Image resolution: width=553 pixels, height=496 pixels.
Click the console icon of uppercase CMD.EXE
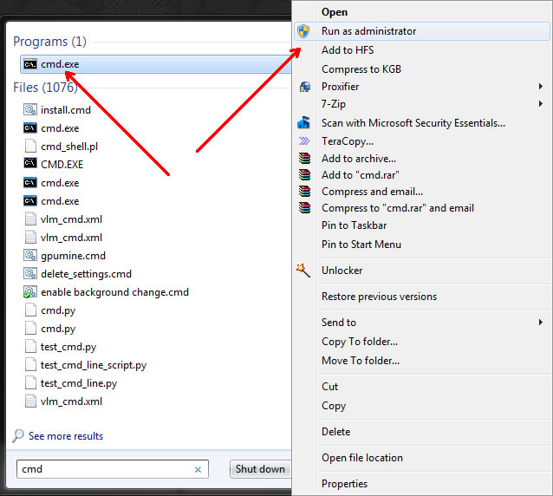tap(30, 163)
